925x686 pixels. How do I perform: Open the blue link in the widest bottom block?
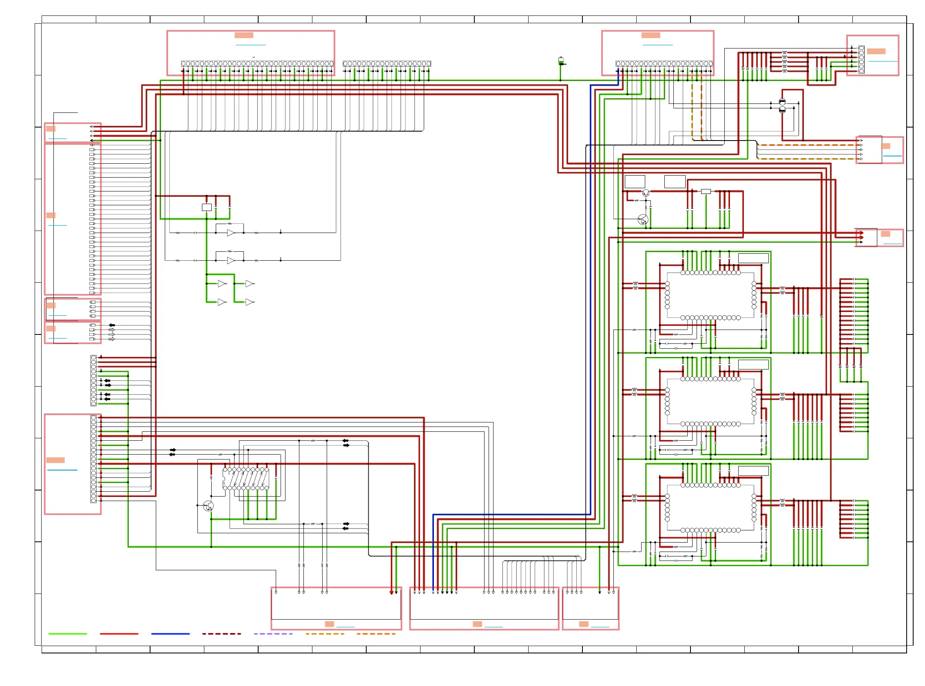tap(493, 627)
